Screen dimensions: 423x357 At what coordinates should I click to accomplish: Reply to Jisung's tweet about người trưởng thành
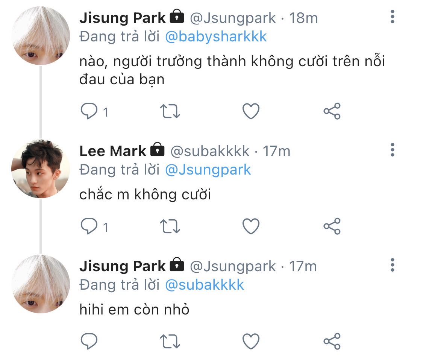click(89, 111)
